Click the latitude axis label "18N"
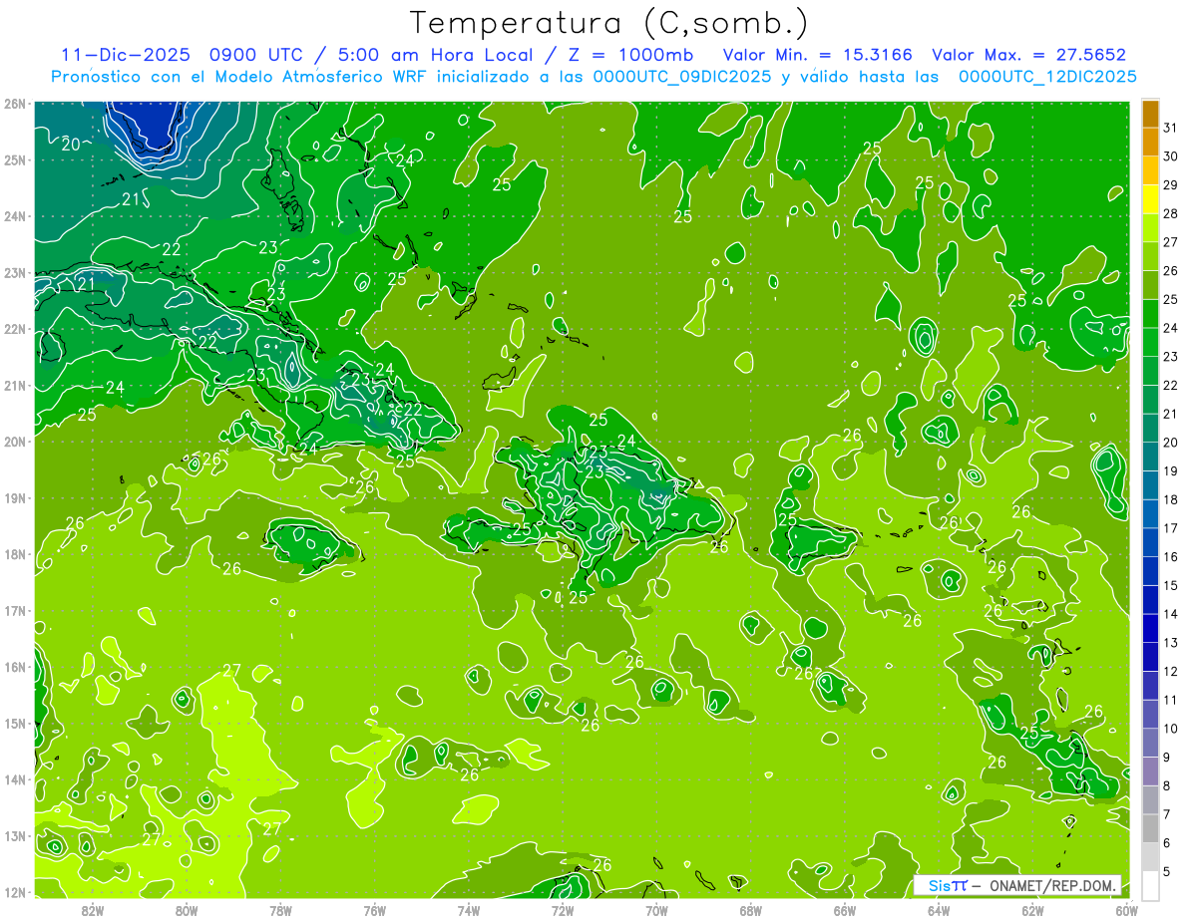This screenshot has width=1197, height=924. point(14,554)
